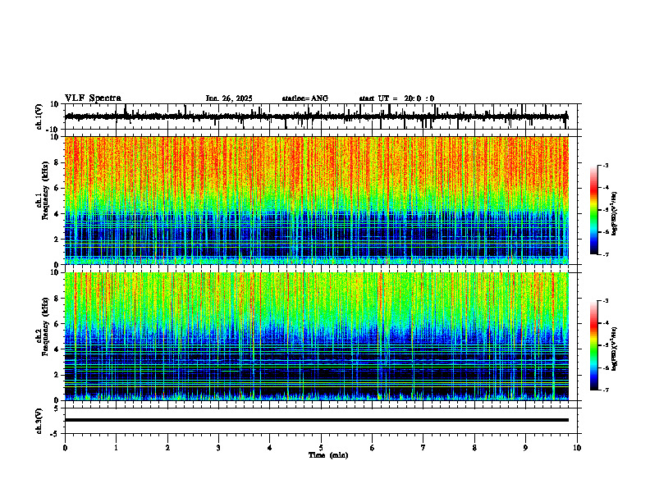Click ch.1 spectrogram frequency tick '8'
This screenshot has height=502, width=650.
point(57,162)
